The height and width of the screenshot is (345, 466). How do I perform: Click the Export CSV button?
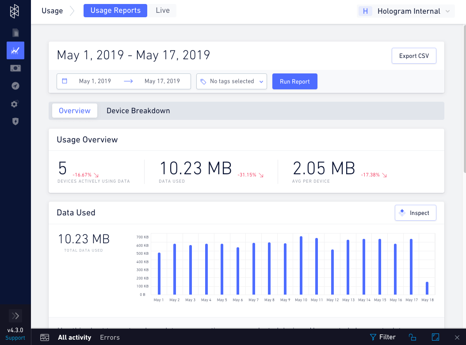click(414, 56)
